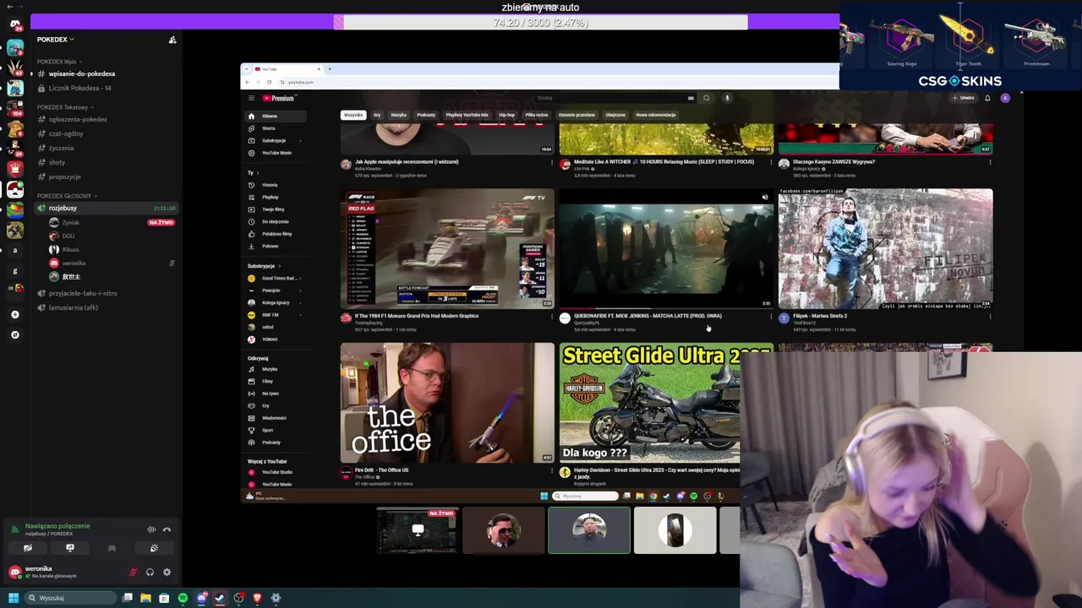Add a server with plus icon
The image size is (1082, 608).
(x=14, y=314)
